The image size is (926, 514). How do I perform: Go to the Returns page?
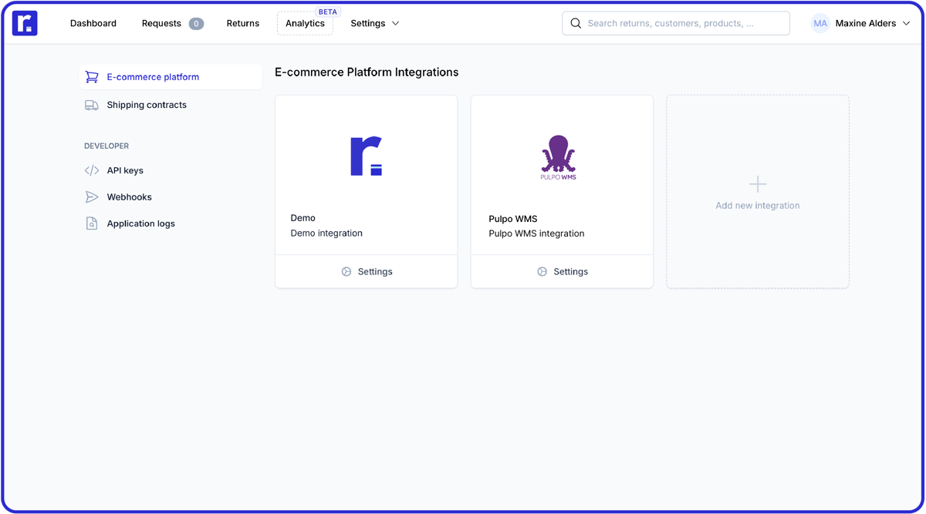click(x=242, y=23)
